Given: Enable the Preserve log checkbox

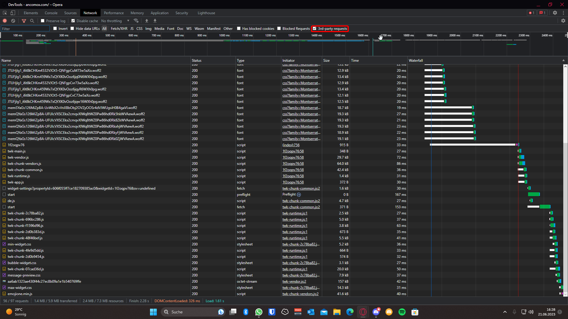Looking at the screenshot, I should tap(43, 21).
